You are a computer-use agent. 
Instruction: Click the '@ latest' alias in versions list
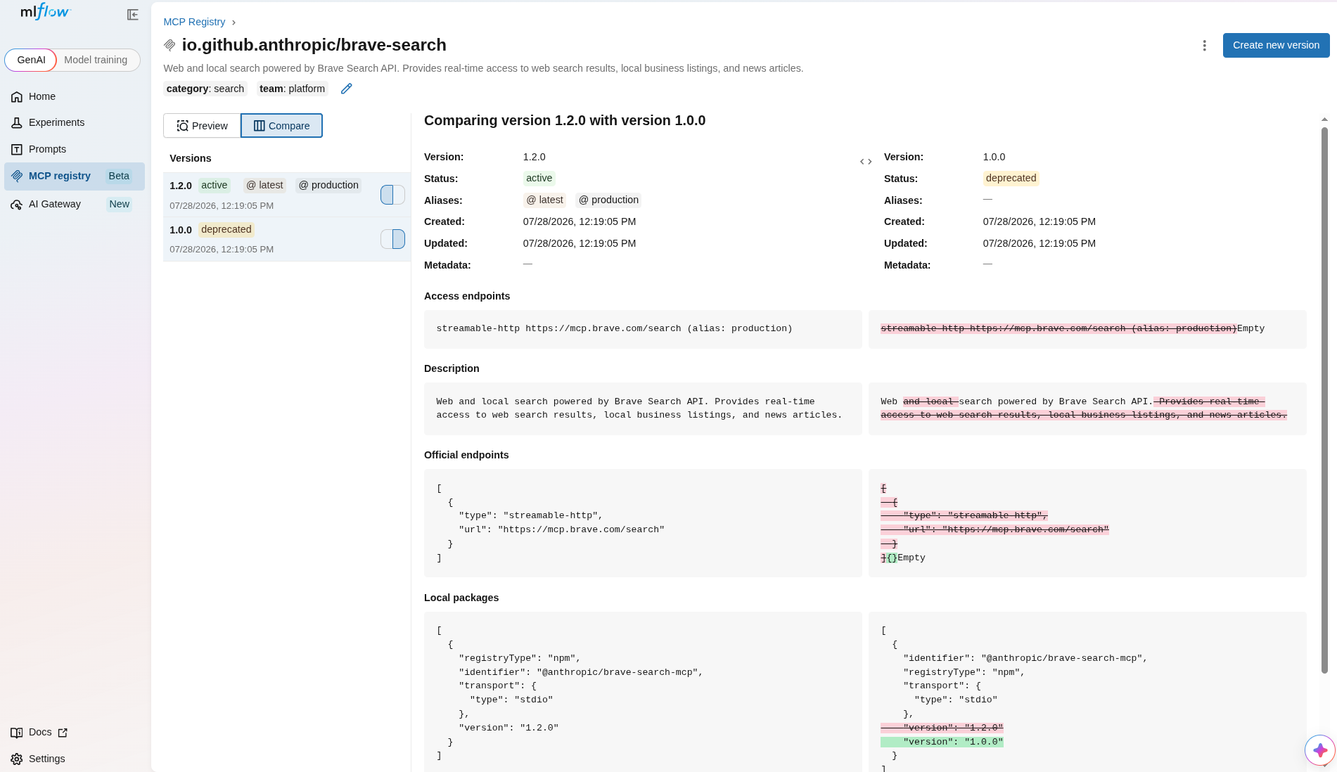[264, 185]
